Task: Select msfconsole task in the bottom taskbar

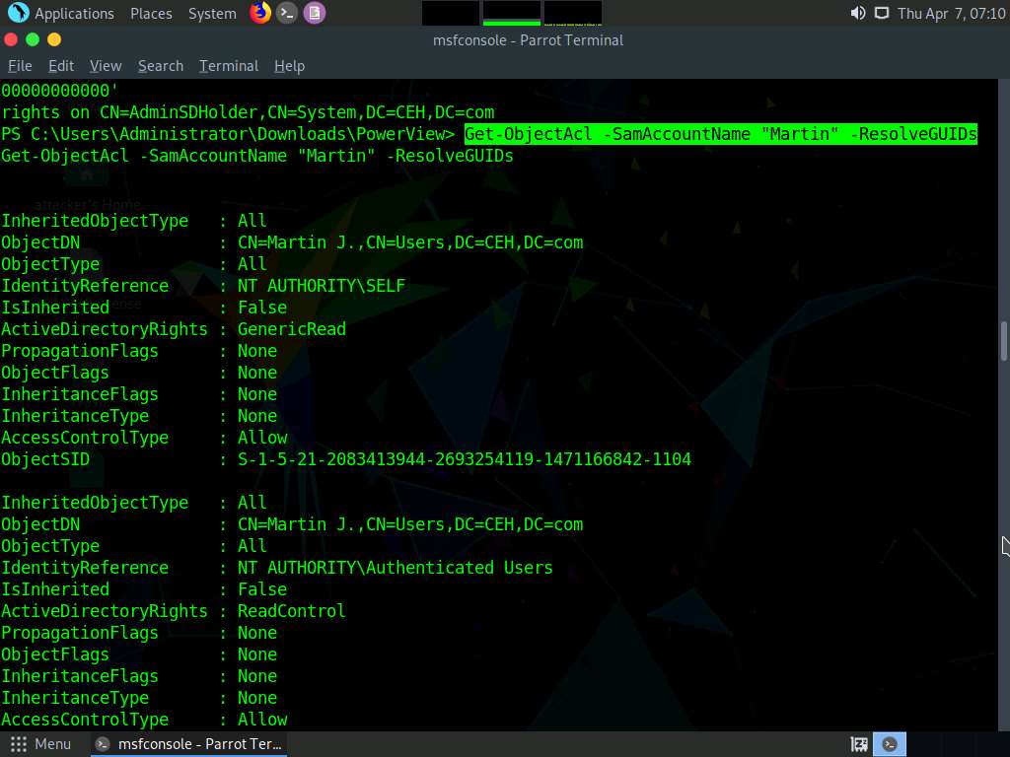Action: click(189, 744)
